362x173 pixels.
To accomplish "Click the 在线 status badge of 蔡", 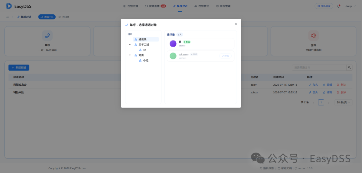I will pyautogui.click(x=187, y=42).
